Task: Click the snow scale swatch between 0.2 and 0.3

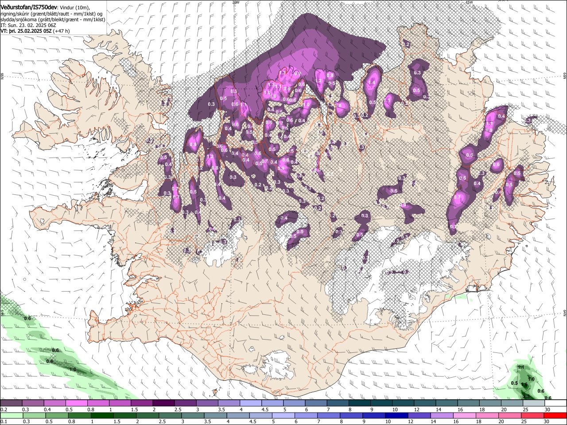Action: tap(11, 403)
